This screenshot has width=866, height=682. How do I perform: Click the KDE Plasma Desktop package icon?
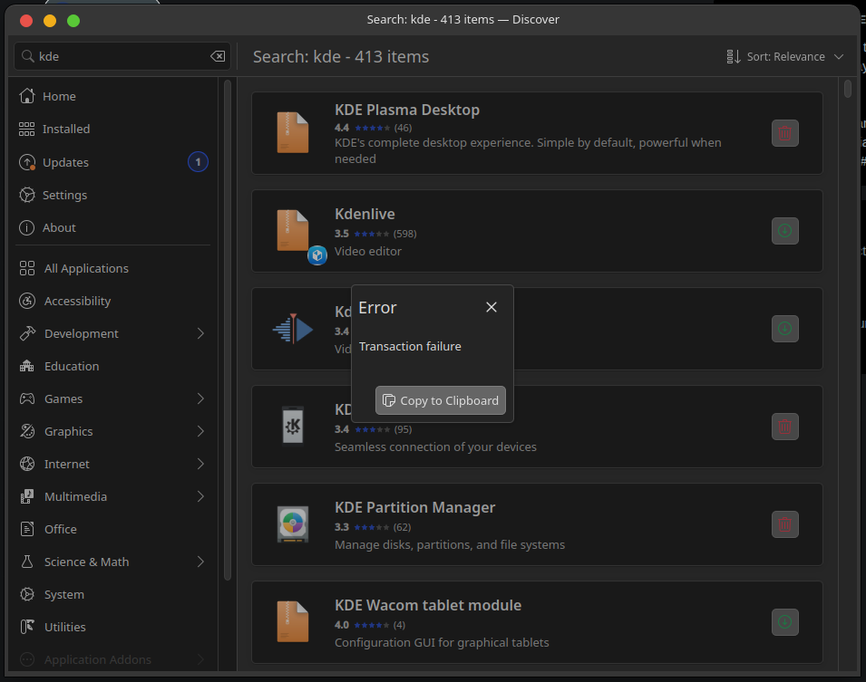point(293,133)
